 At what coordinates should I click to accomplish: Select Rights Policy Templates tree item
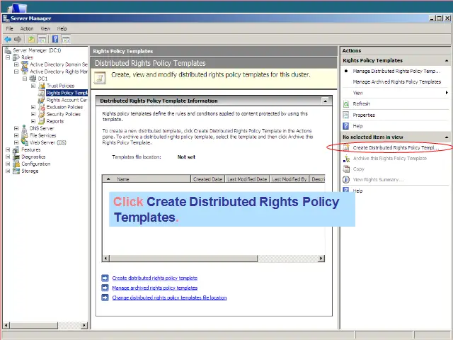pos(67,93)
